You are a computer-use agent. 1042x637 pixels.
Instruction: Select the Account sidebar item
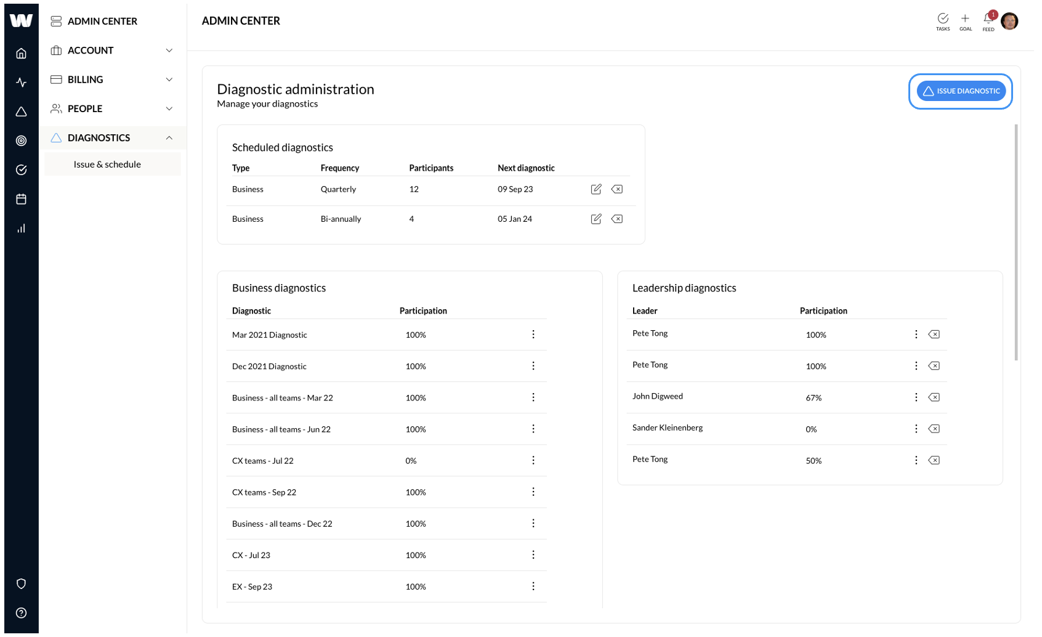click(113, 51)
